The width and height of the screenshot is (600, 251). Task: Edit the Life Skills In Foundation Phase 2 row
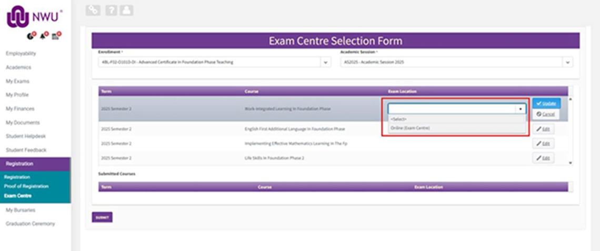point(543,158)
